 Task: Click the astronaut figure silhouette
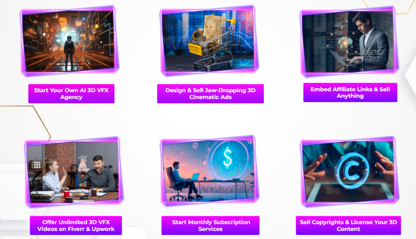coord(69,53)
